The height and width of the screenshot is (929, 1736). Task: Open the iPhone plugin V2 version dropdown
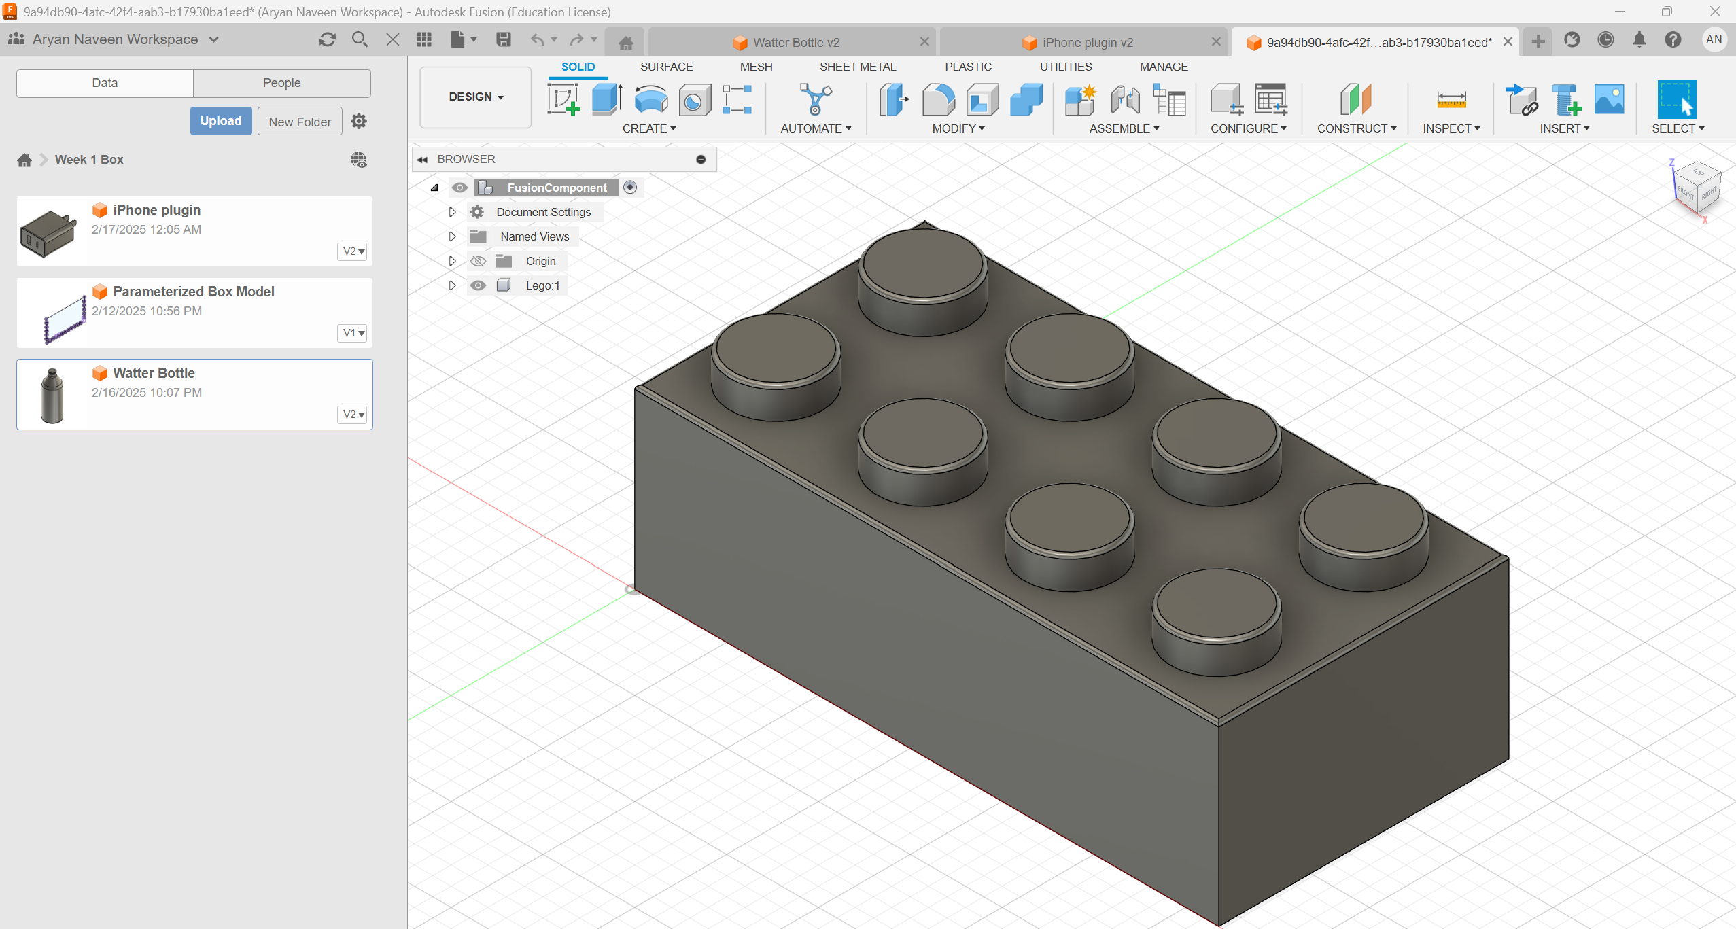tap(352, 251)
